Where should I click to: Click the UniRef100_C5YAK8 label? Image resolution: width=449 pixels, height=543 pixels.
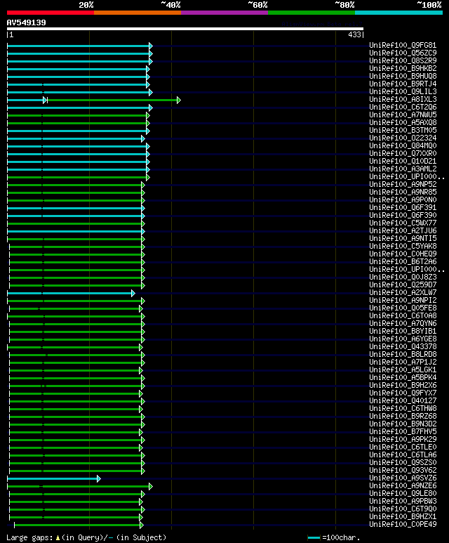pyautogui.click(x=403, y=247)
